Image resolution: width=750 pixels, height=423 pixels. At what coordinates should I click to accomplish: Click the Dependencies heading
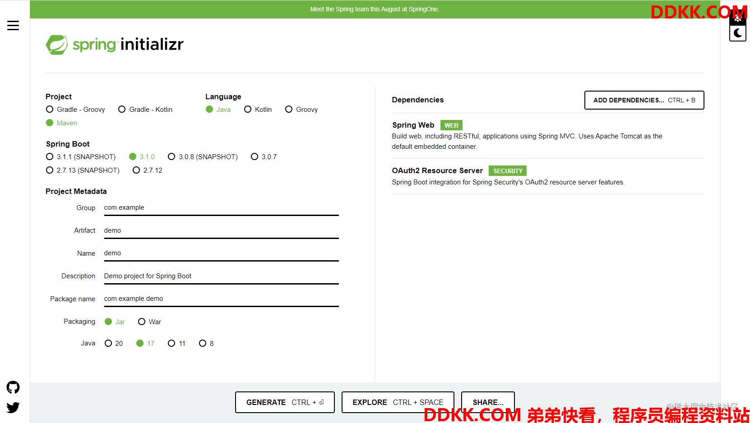[x=418, y=100]
